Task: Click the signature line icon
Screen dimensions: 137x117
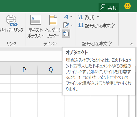Action: 66,25
